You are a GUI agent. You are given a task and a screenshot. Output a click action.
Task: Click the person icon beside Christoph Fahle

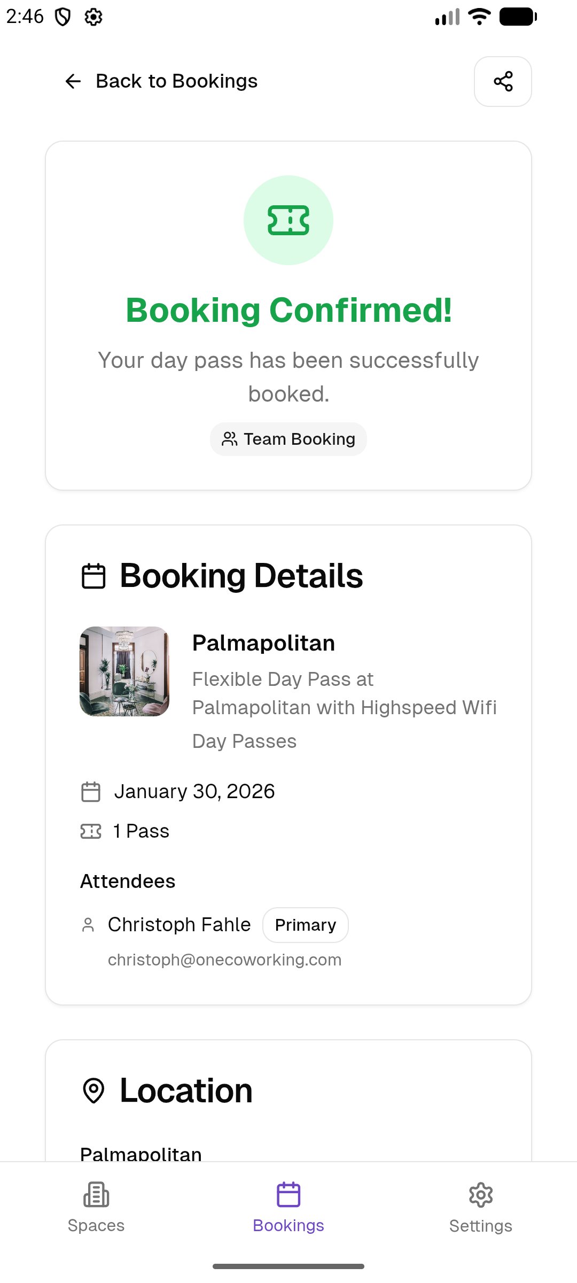[88, 925]
